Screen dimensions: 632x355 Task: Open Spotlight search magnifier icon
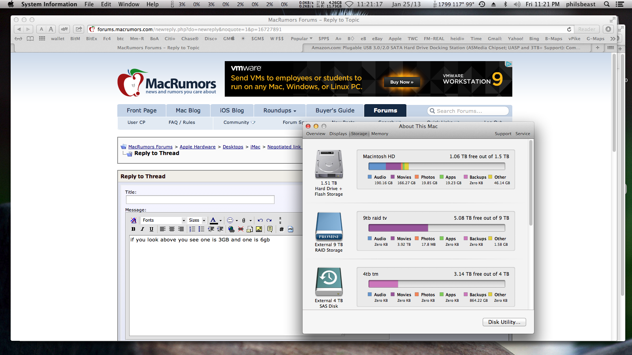point(607,4)
